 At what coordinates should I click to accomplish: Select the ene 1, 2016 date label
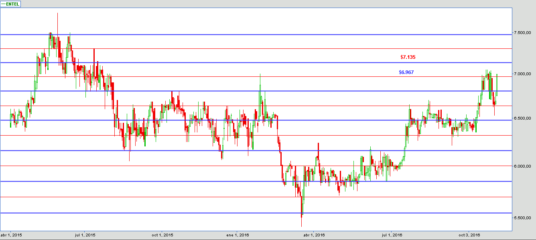coord(238,235)
